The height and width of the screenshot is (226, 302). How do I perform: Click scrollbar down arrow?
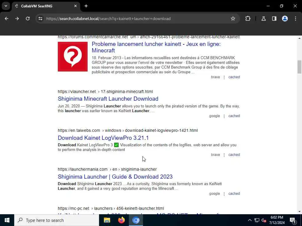pyautogui.click(x=299, y=212)
